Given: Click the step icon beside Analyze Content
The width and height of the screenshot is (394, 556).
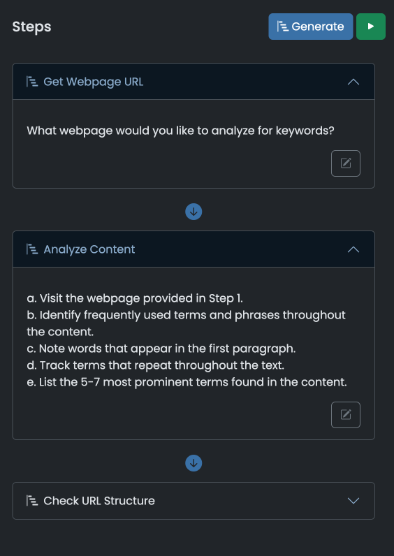Looking at the screenshot, I should pos(32,249).
